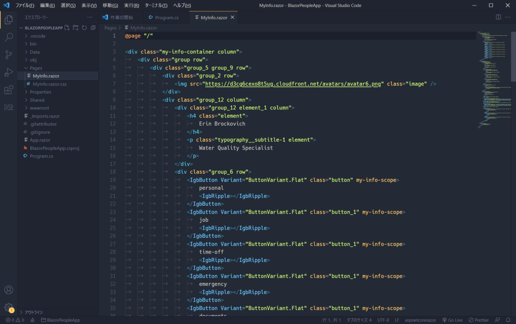Click the notifications bell in status bar
This screenshot has width=516, height=324.
[x=509, y=320]
